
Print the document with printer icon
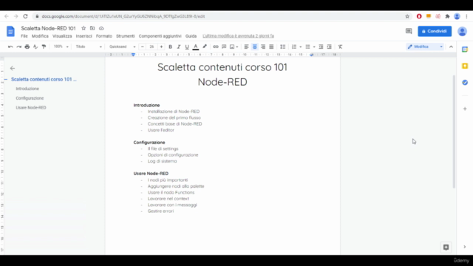(27, 47)
